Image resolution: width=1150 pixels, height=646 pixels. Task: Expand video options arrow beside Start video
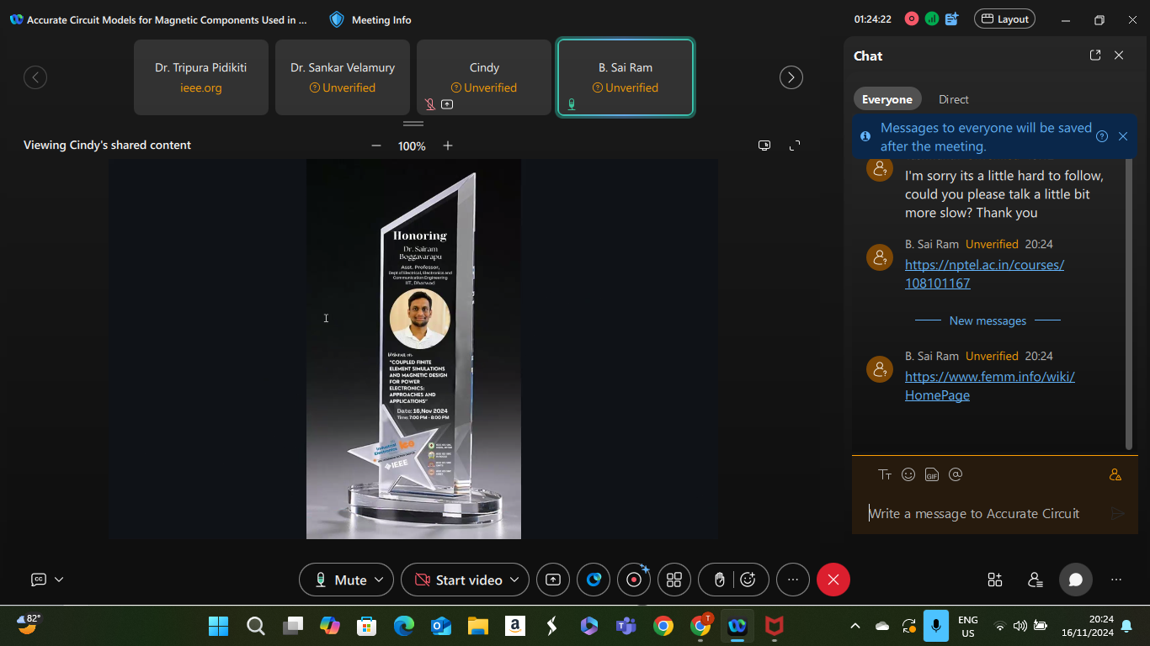[x=514, y=580]
